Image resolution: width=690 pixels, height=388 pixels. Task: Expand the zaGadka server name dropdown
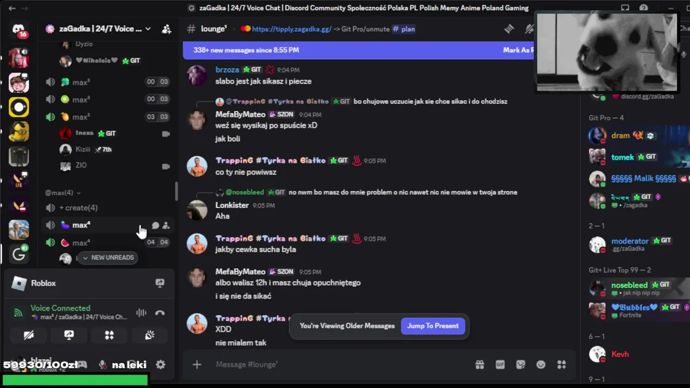[x=148, y=29]
